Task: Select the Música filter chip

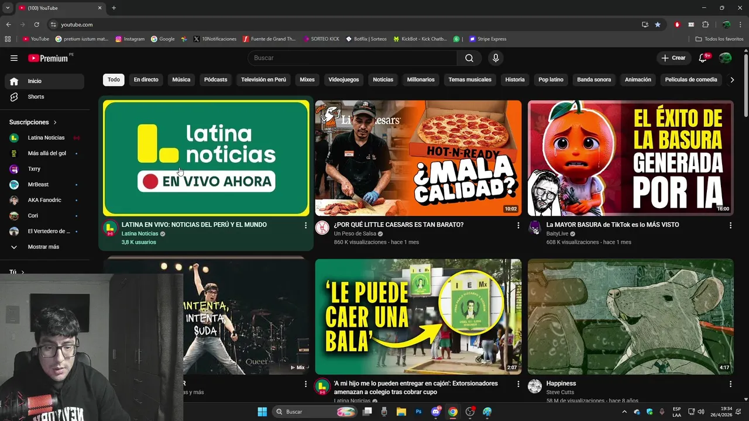Action: (181, 80)
